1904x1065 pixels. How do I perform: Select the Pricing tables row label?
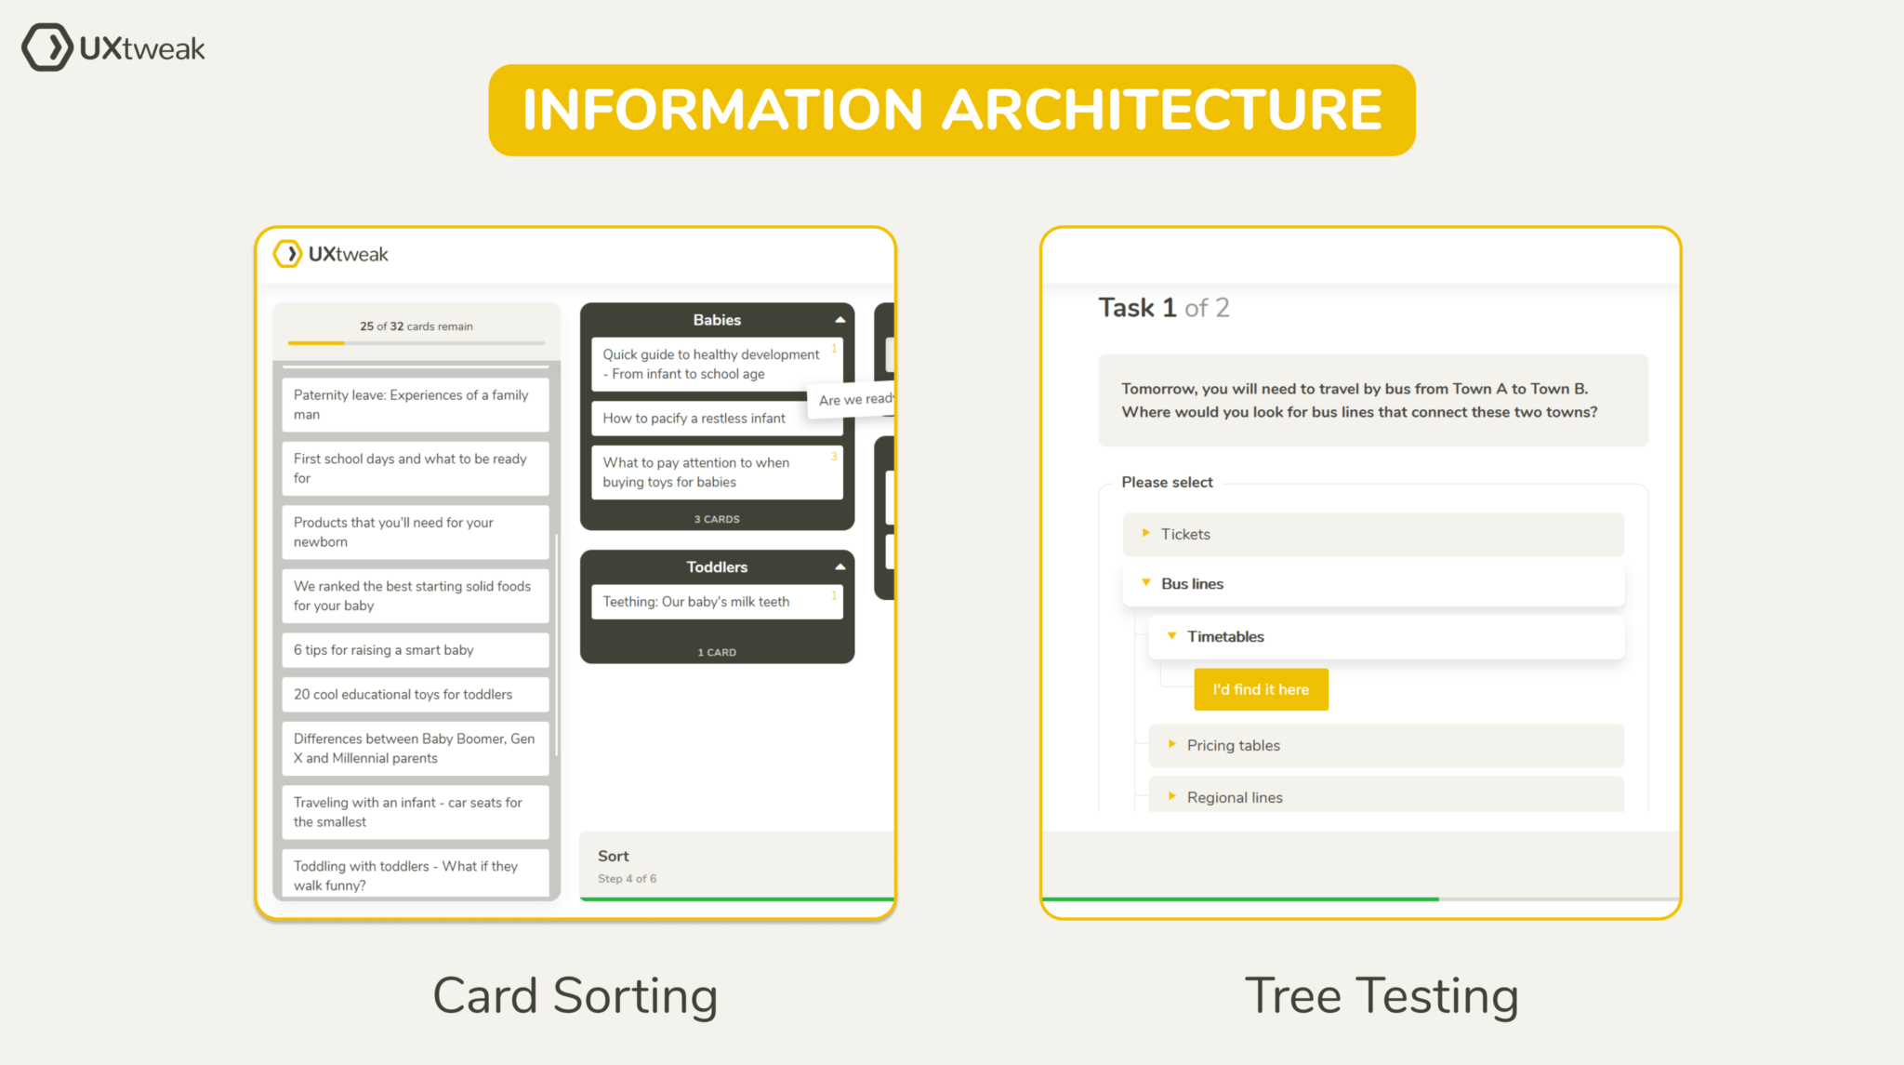click(1234, 745)
